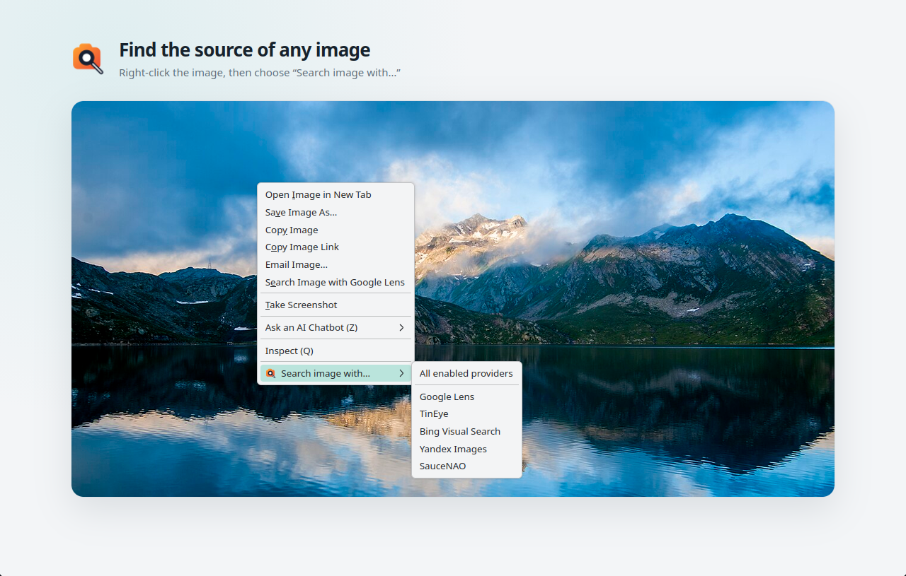Image resolution: width=906 pixels, height=576 pixels.
Task: Choose Open Image in New Tab
Action: click(x=336, y=194)
